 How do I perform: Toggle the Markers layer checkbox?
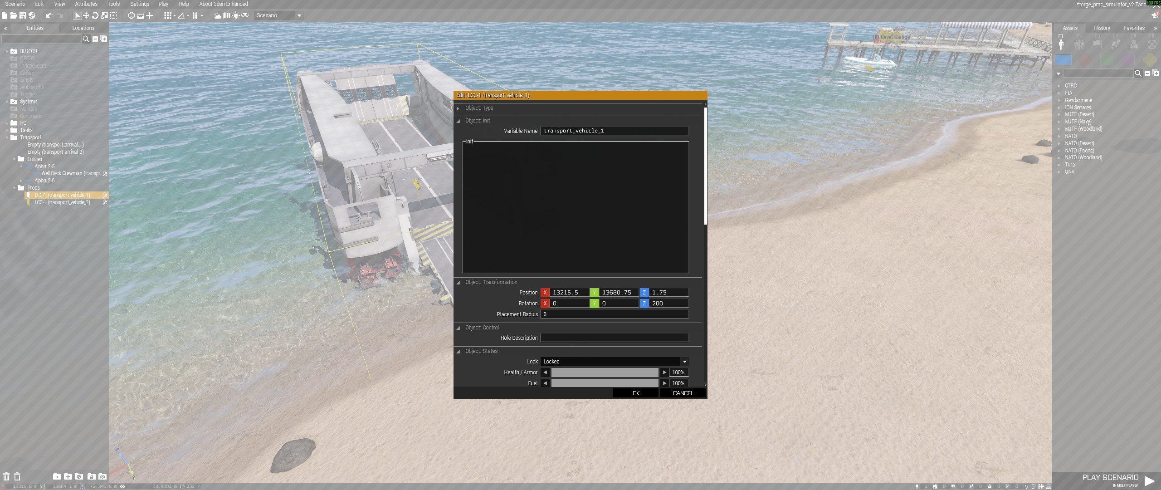[14, 109]
